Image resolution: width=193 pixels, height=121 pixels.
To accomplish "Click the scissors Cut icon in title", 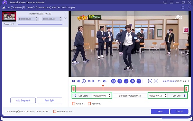I will tap(4, 8).
